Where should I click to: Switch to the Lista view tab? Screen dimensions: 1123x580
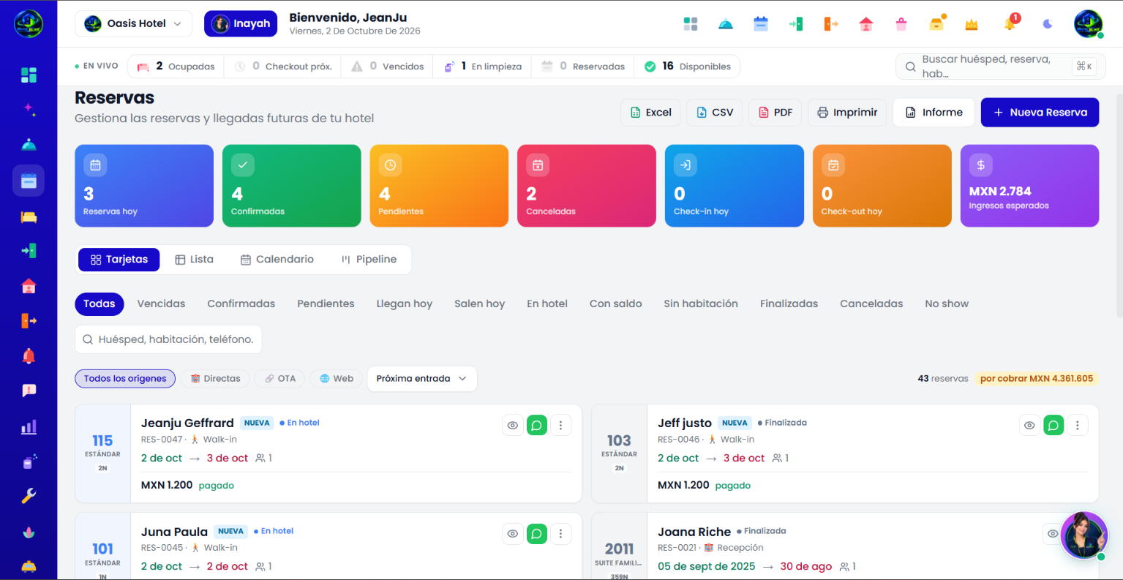tap(195, 260)
